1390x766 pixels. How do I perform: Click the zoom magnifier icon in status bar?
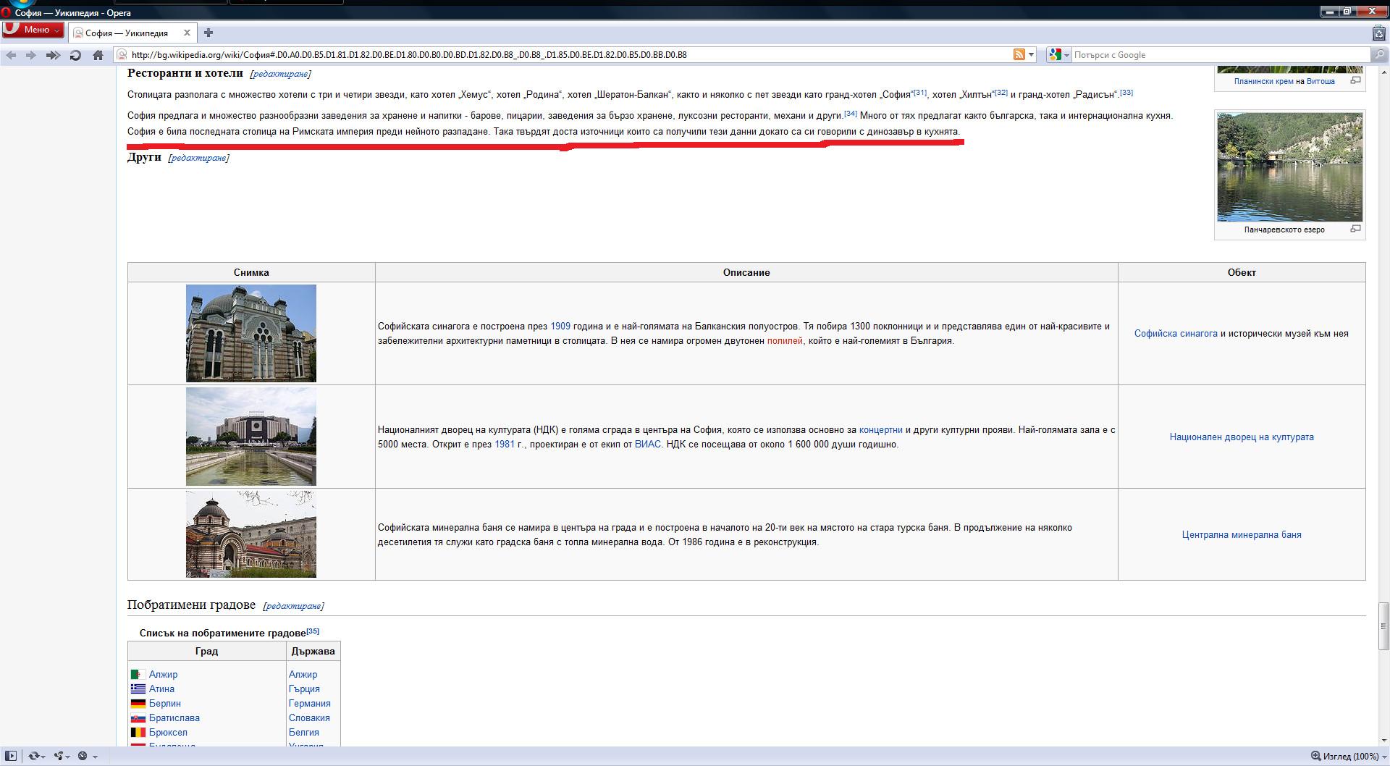[x=1315, y=756]
